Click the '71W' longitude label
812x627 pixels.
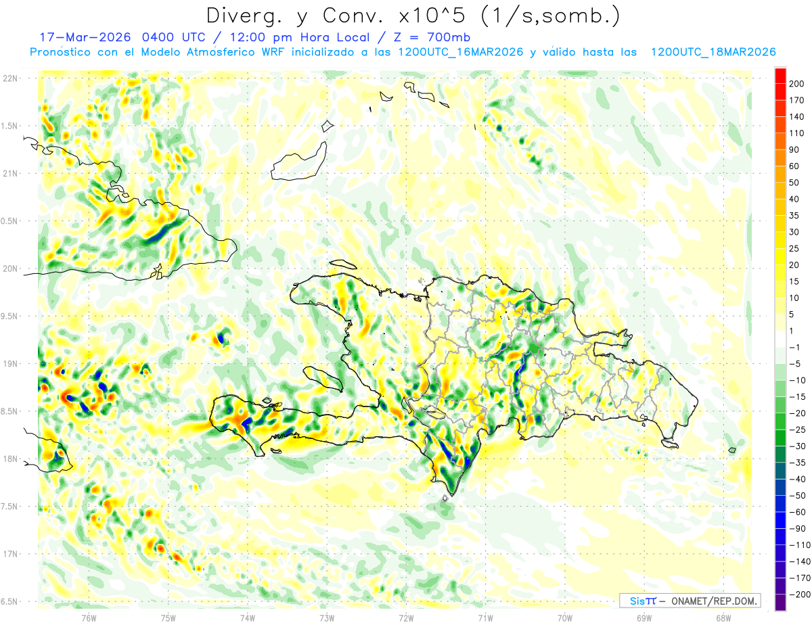pyautogui.click(x=485, y=618)
